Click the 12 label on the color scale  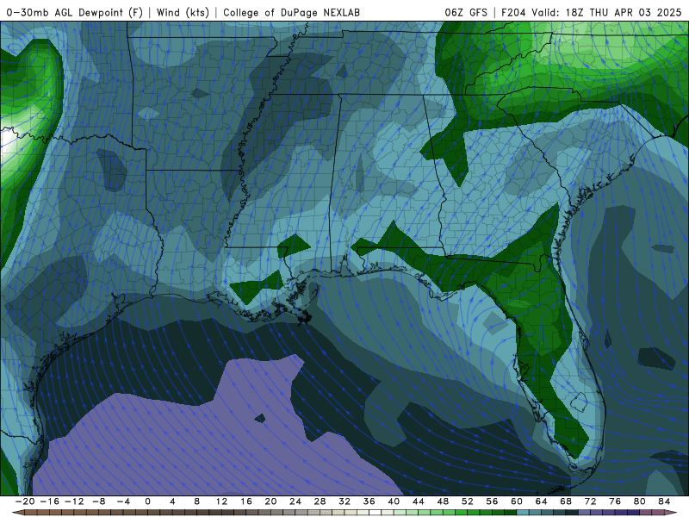point(221,501)
